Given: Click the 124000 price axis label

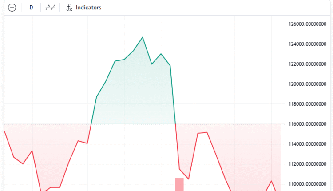Looking at the screenshot, I should click(306, 44).
